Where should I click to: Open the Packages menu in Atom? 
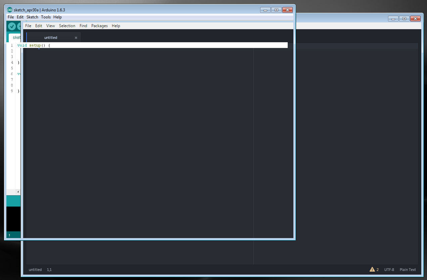(99, 26)
